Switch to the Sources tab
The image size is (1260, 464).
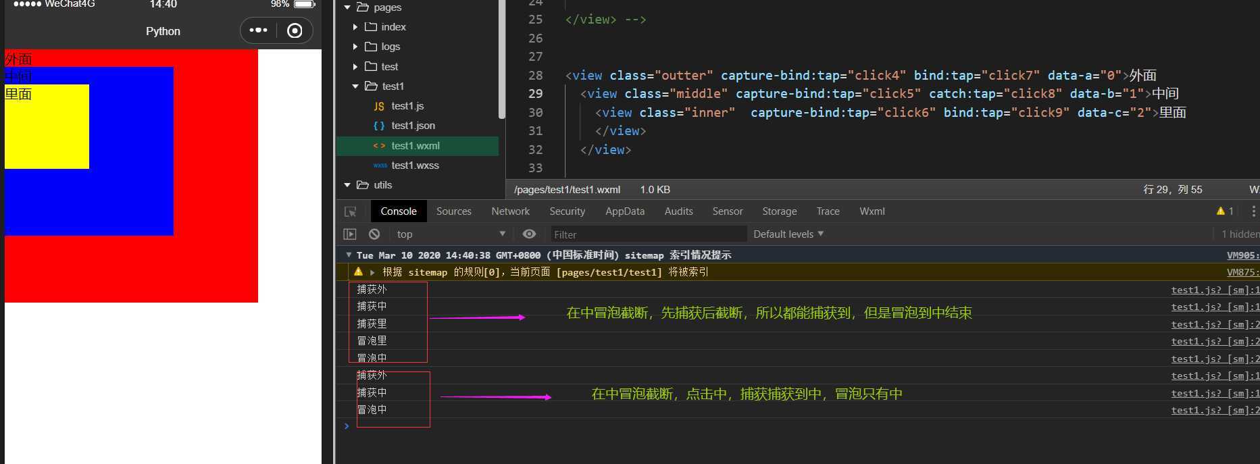454,211
